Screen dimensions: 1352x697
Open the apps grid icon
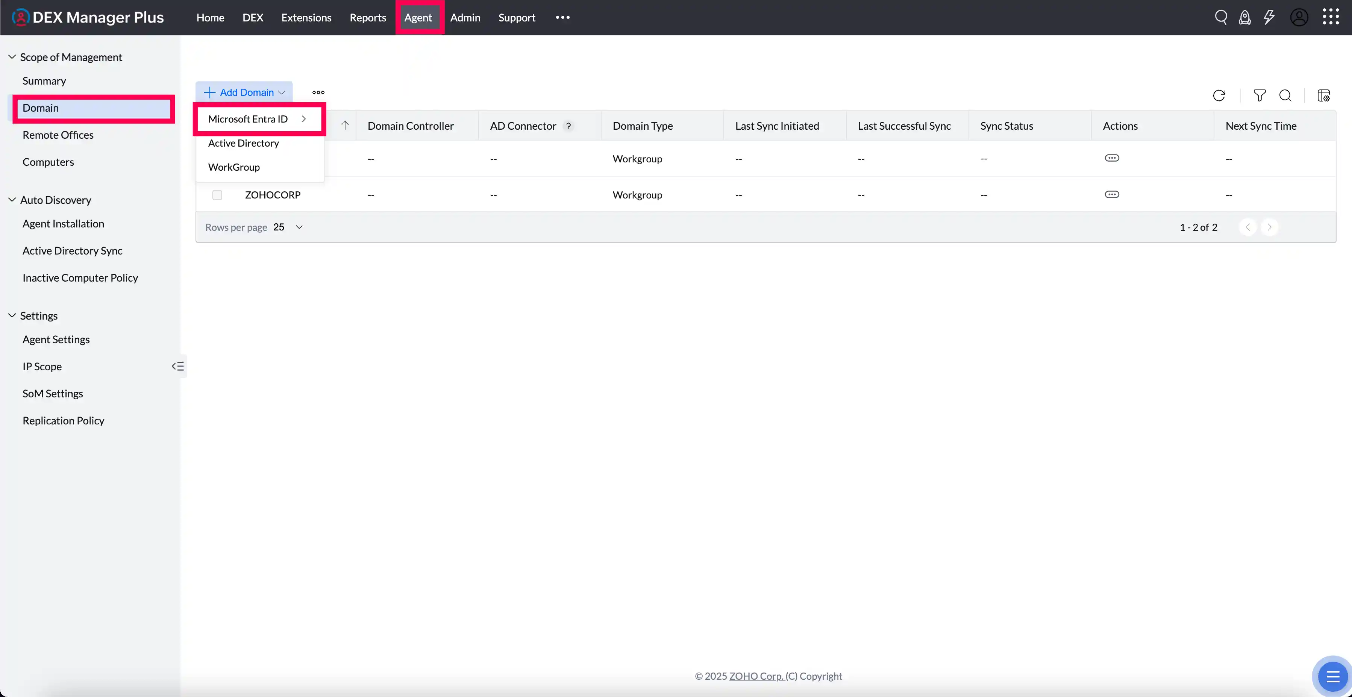point(1331,17)
